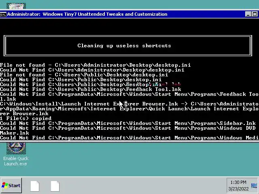The width and height of the screenshot is (259, 194).
Task: Click the second blank Quick Launch icon
Action: point(55,186)
